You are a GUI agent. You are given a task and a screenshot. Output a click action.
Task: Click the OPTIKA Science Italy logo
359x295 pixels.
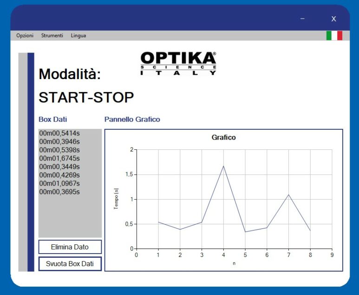point(178,63)
